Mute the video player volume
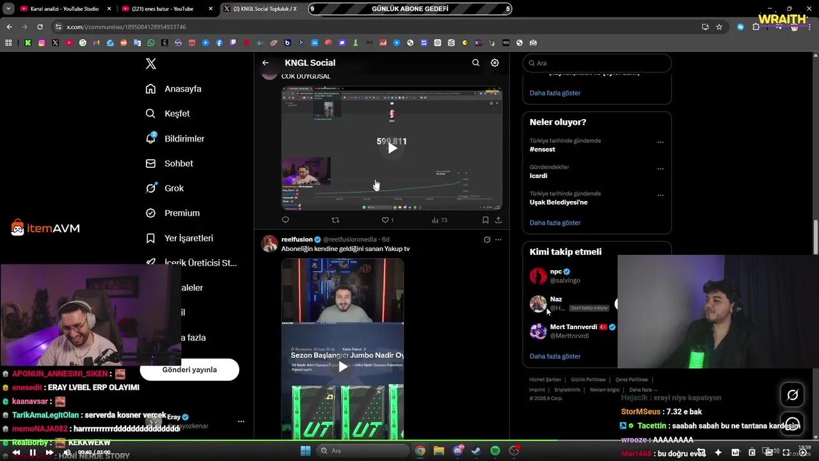Viewport: 819px width, 461px height. (67, 452)
